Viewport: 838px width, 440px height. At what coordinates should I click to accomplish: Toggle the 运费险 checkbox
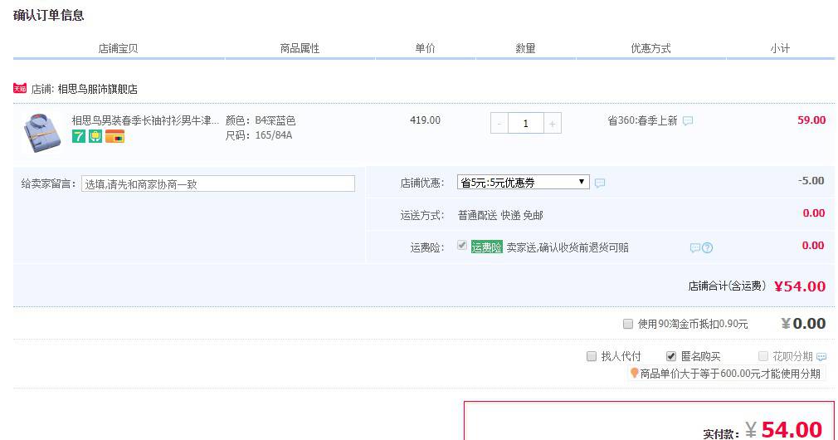pyautogui.click(x=462, y=246)
